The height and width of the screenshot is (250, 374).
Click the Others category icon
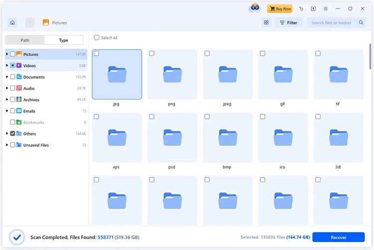coord(19,134)
